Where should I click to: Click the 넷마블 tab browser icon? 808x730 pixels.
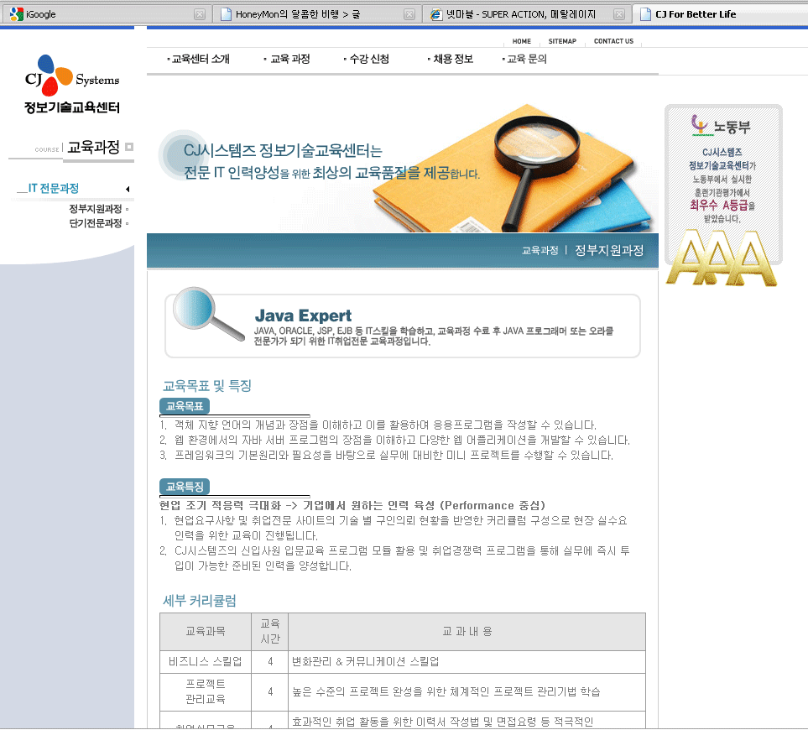[x=436, y=14]
